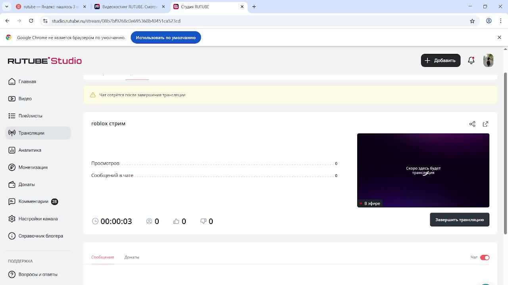
Task: Click the dislikes thumbs-down icon
Action: tap(203, 221)
